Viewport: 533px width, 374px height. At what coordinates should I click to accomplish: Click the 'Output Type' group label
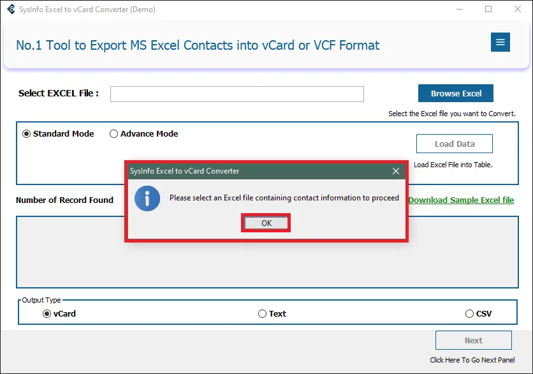pos(41,300)
